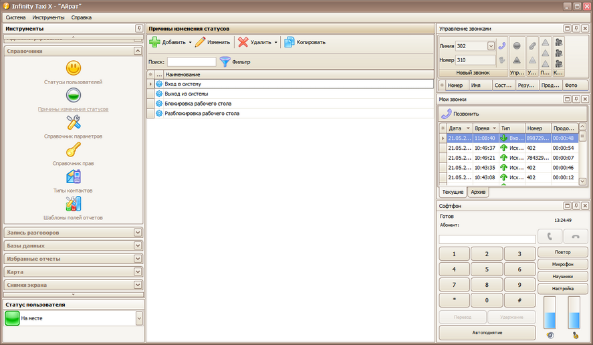This screenshot has height=345, width=593.
Task: Open Причины изменения статусов green indicator icon
Action: [74, 96]
